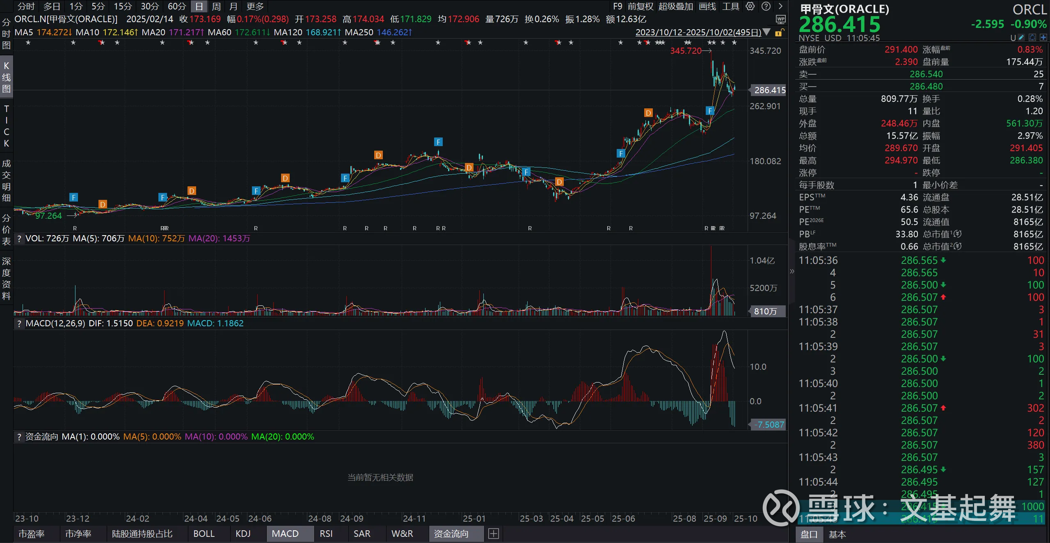Select the 基本 tab
The width and height of the screenshot is (1050, 543).
[837, 534]
